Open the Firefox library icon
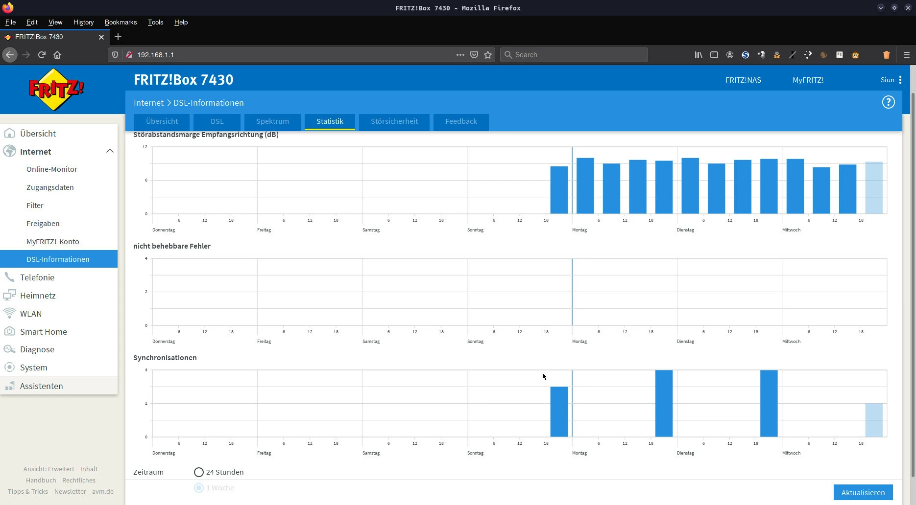 point(698,55)
